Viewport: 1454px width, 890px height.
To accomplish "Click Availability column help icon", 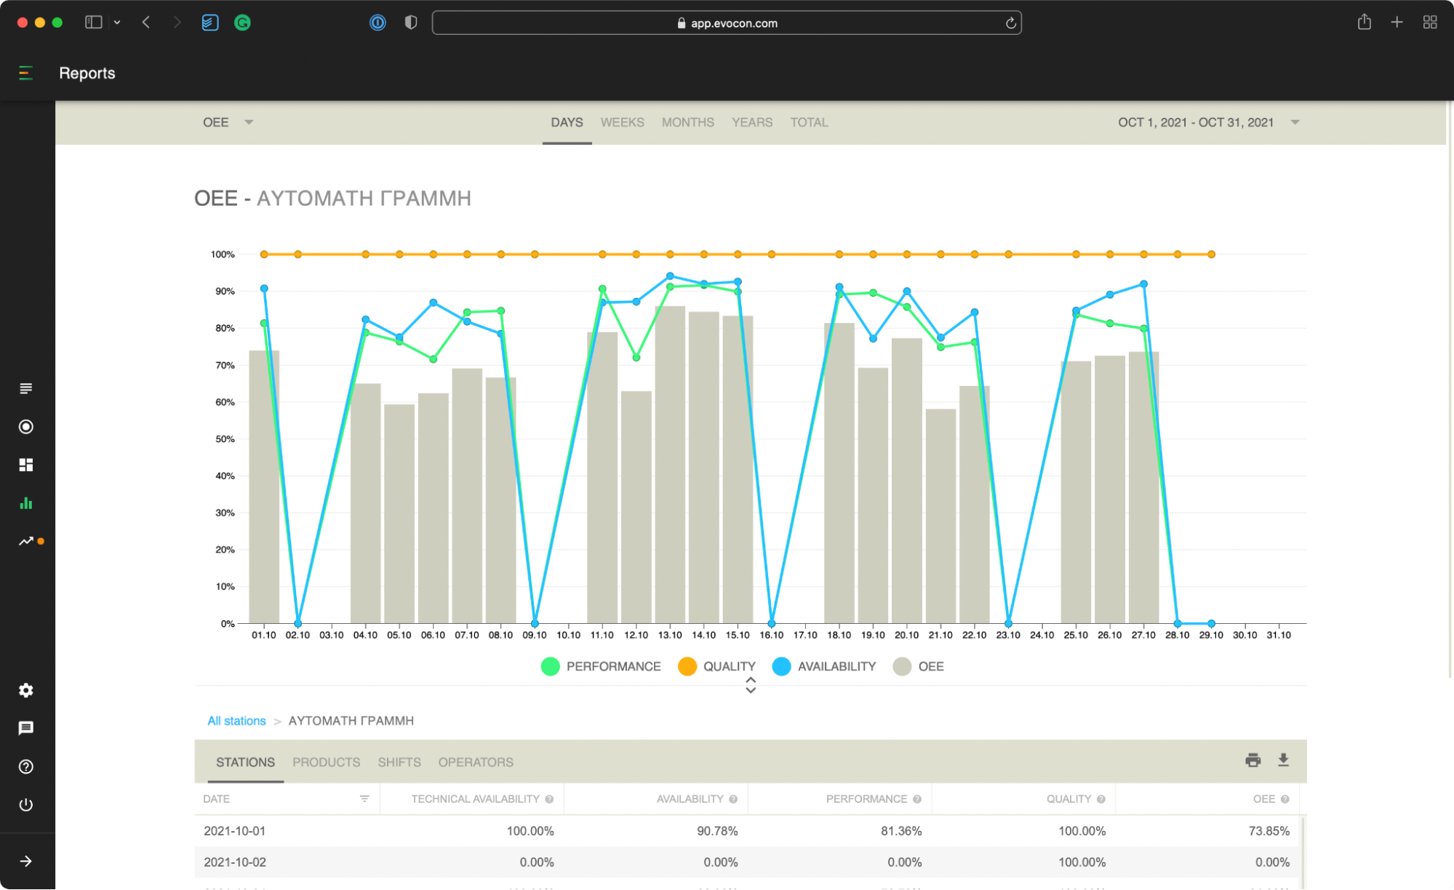I will [x=733, y=799].
